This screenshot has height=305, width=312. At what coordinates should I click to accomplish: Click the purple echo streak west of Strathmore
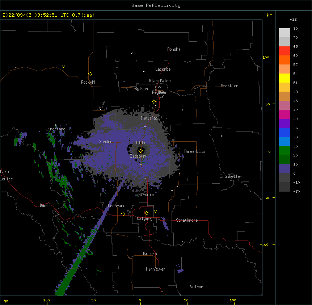[165, 224]
